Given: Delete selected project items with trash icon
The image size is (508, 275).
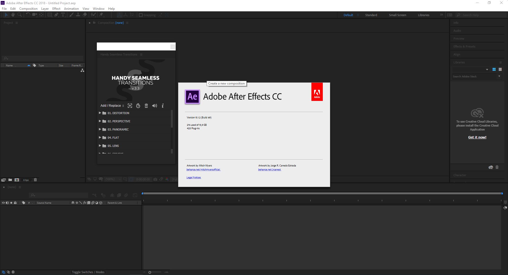Looking at the screenshot, I should click(35, 180).
